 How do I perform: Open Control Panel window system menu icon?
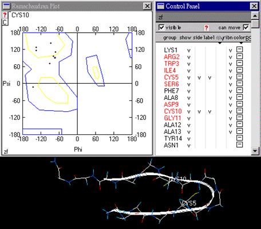pos(161,6)
